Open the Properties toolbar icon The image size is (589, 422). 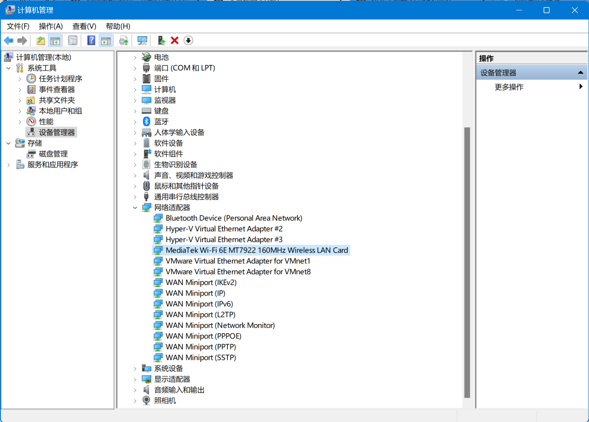(73, 41)
